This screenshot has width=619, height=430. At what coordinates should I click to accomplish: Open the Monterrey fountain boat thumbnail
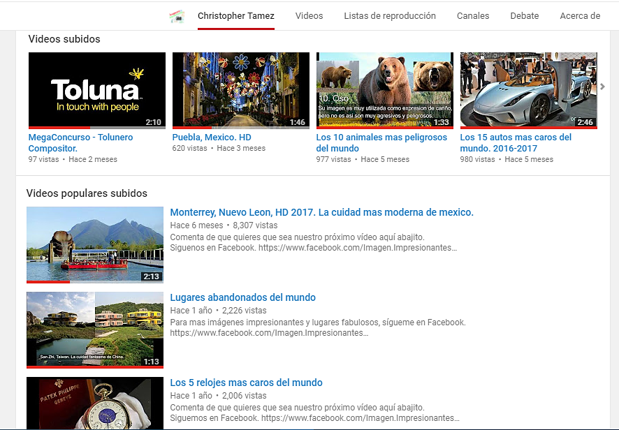coord(95,244)
